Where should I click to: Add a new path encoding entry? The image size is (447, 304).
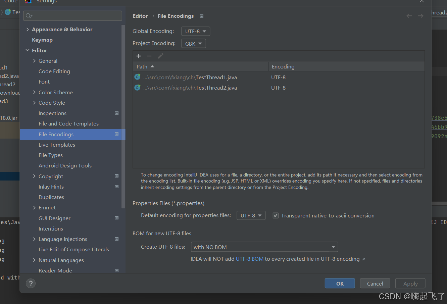139,56
